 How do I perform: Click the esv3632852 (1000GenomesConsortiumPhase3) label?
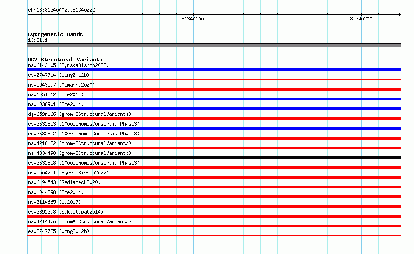pyautogui.click(x=84, y=134)
